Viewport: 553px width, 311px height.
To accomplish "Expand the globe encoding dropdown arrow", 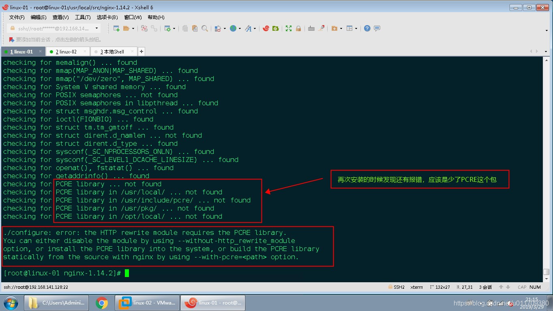I will pos(240,28).
